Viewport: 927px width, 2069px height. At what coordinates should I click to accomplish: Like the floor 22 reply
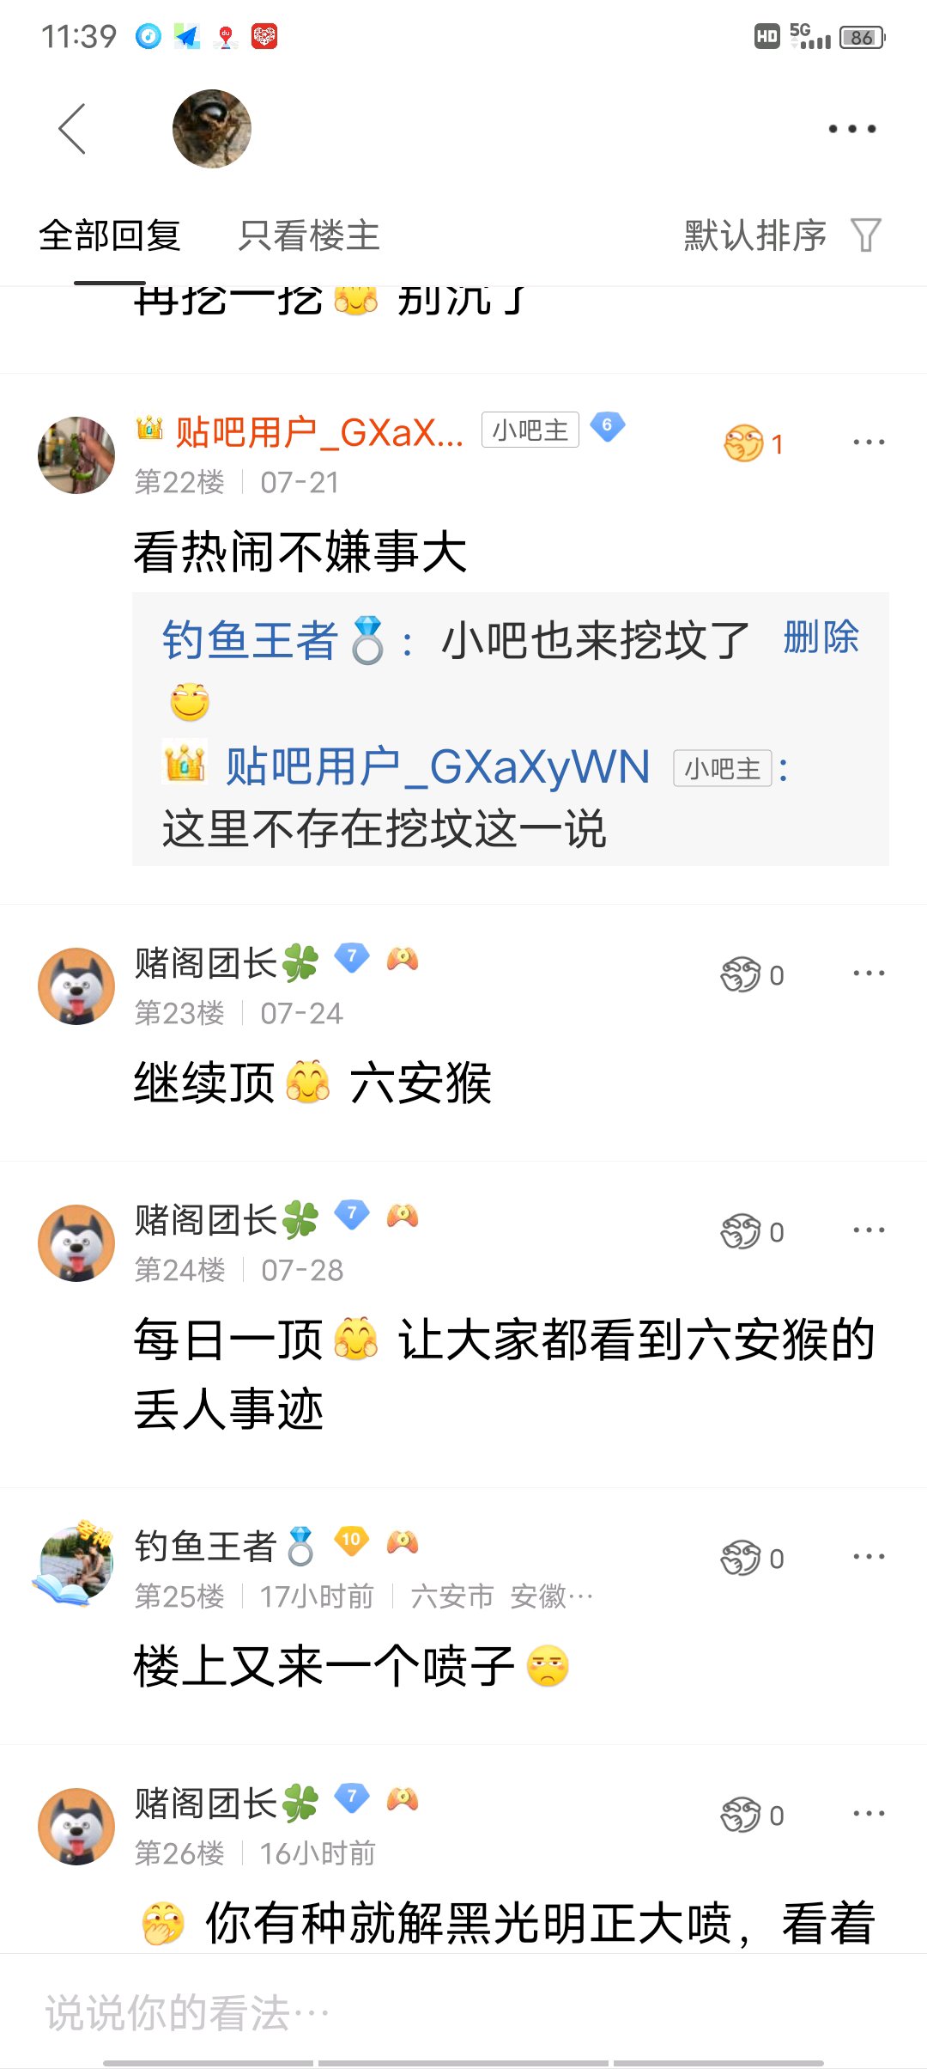(x=753, y=443)
